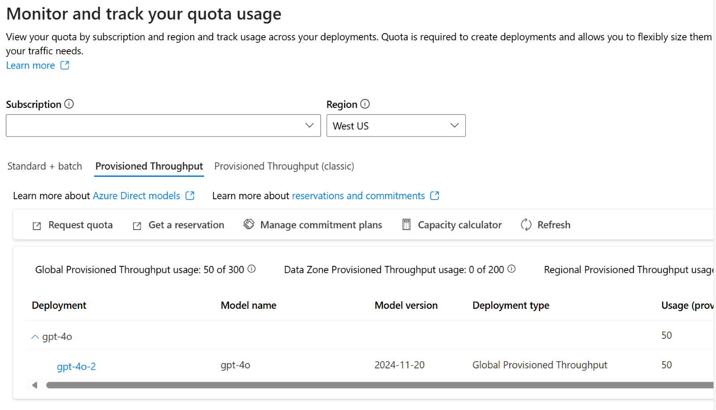Viewport: 716px width, 410px height.
Task: Click the Request quota external-link icon
Action: coord(37,226)
